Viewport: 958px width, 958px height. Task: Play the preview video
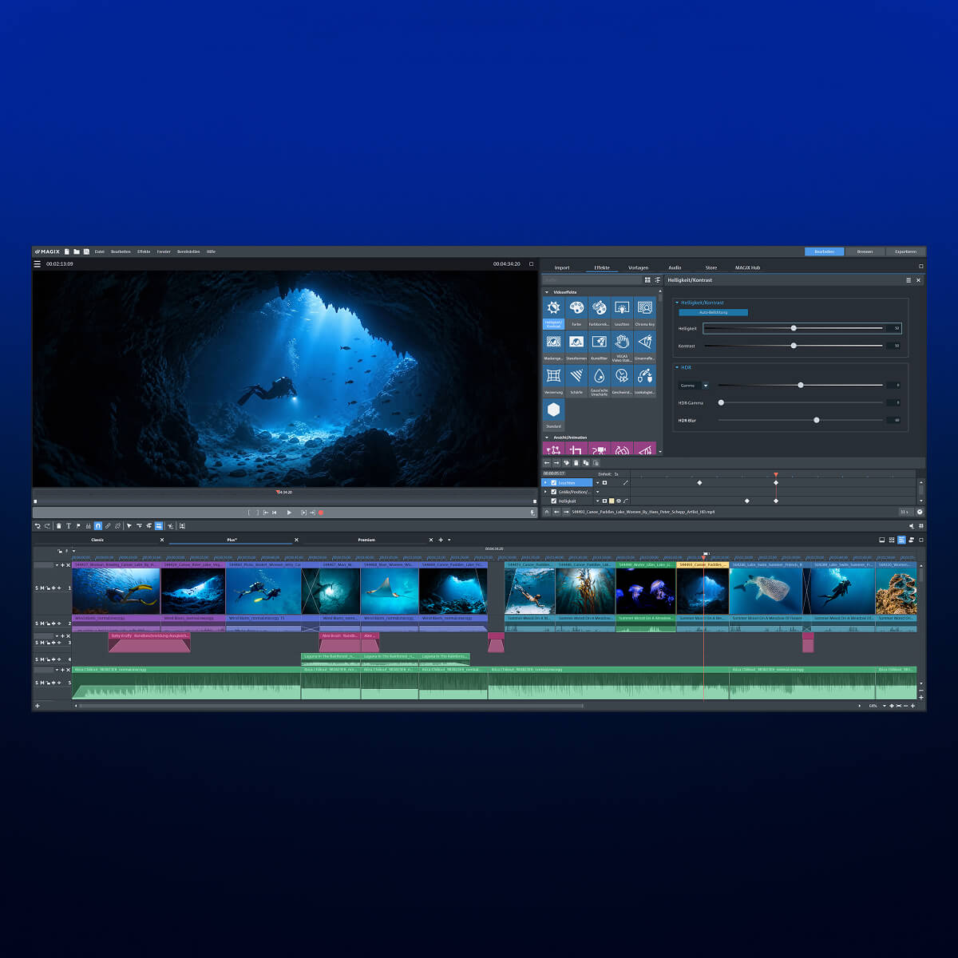tap(289, 513)
